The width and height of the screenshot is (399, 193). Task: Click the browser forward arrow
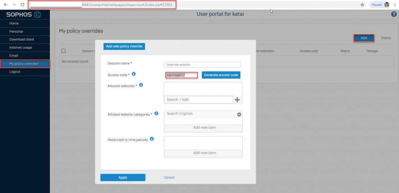click(14, 5)
